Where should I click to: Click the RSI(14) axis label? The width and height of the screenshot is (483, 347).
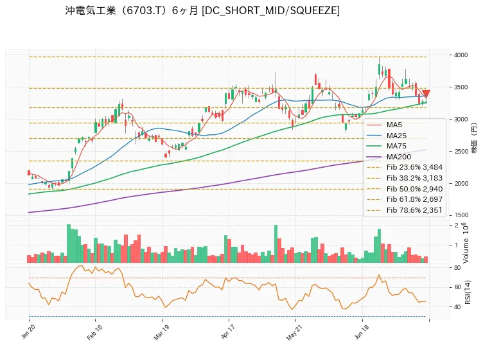point(468,292)
